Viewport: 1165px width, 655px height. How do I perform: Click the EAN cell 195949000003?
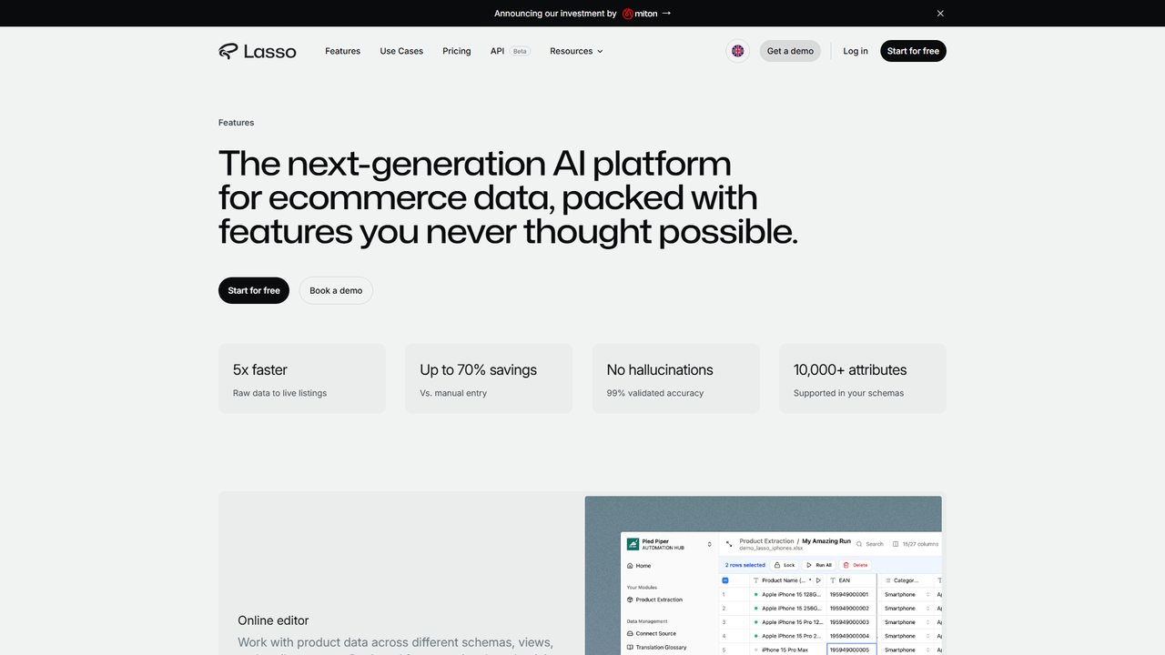pos(851,622)
